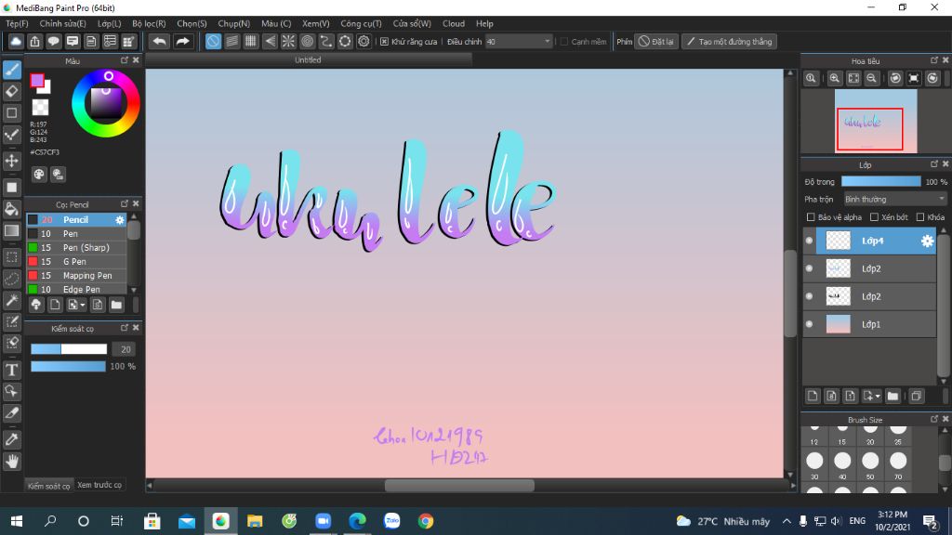952x535 pixels.
Task: Select the Hand tool
Action: [11, 462]
